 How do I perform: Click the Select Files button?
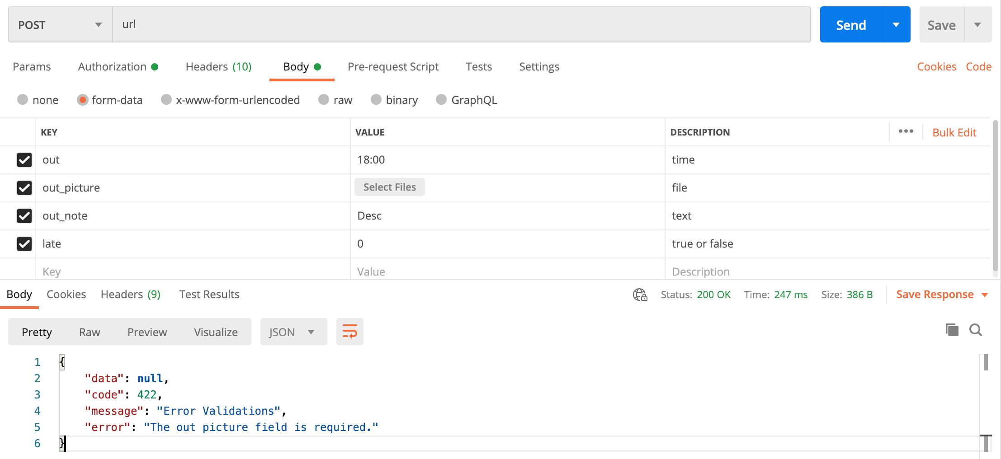coord(389,187)
